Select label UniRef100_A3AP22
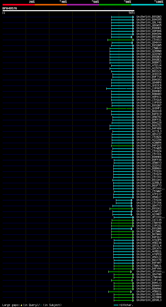This screenshot has height=307, width=166. pos(149,212)
